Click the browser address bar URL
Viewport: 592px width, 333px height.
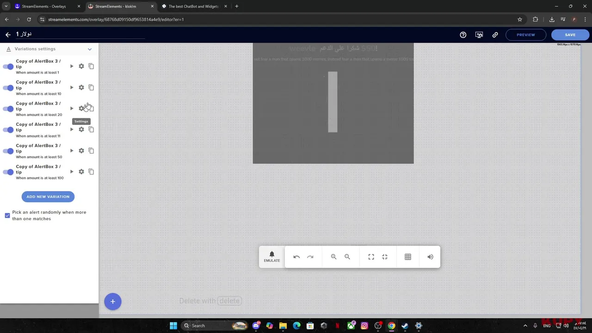point(116,19)
